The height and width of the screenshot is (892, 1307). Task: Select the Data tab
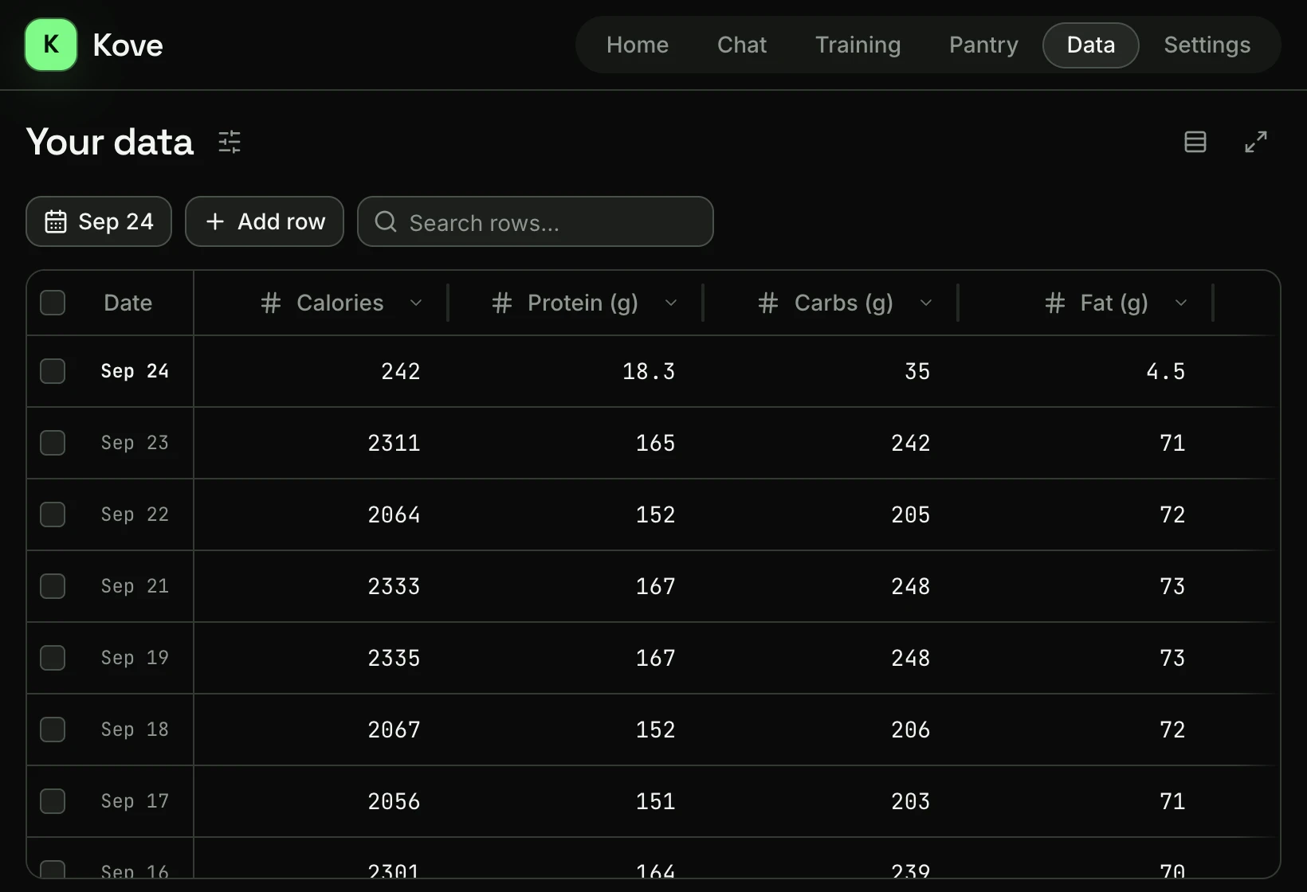[1091, 45]
